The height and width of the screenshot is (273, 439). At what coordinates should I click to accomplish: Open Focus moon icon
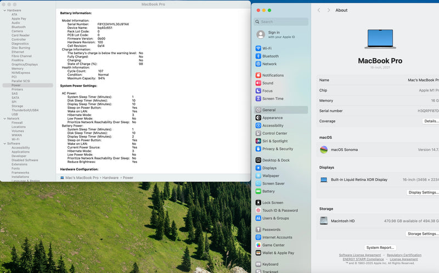258,91
